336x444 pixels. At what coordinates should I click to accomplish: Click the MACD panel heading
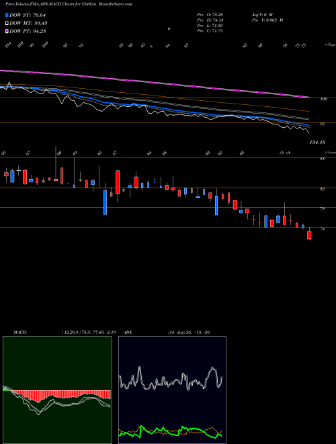click(19, 332)
